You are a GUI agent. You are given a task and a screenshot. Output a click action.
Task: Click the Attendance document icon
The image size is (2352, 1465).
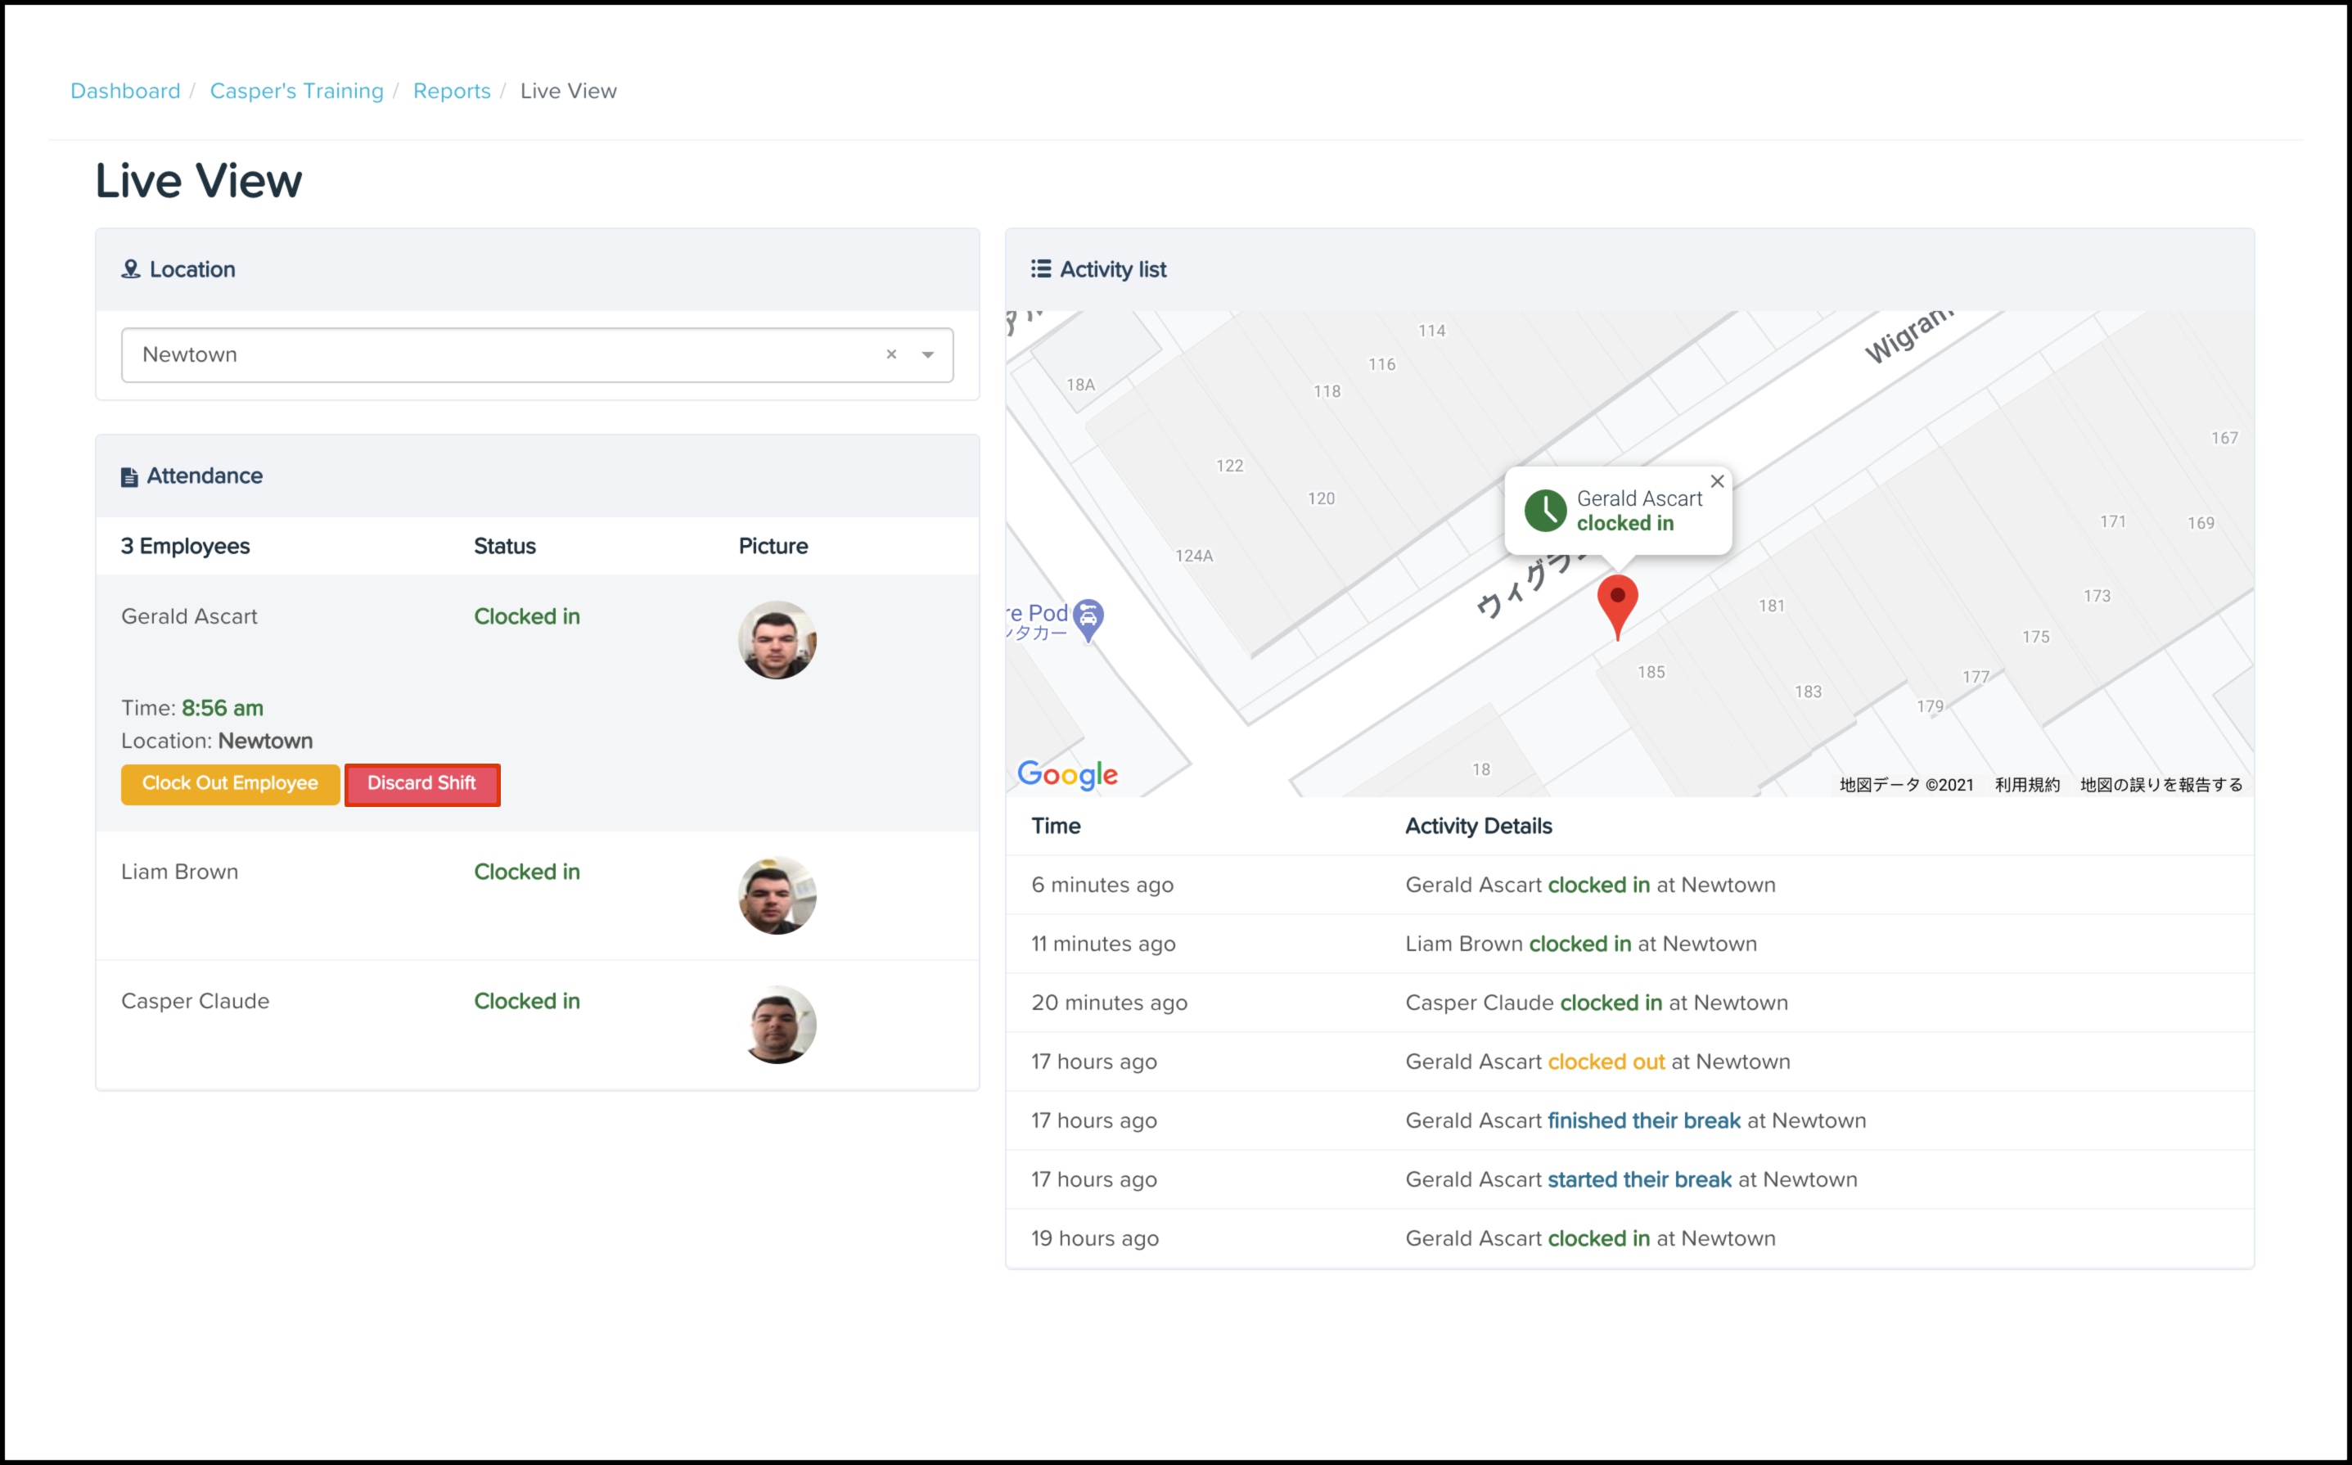click(128, 476)
